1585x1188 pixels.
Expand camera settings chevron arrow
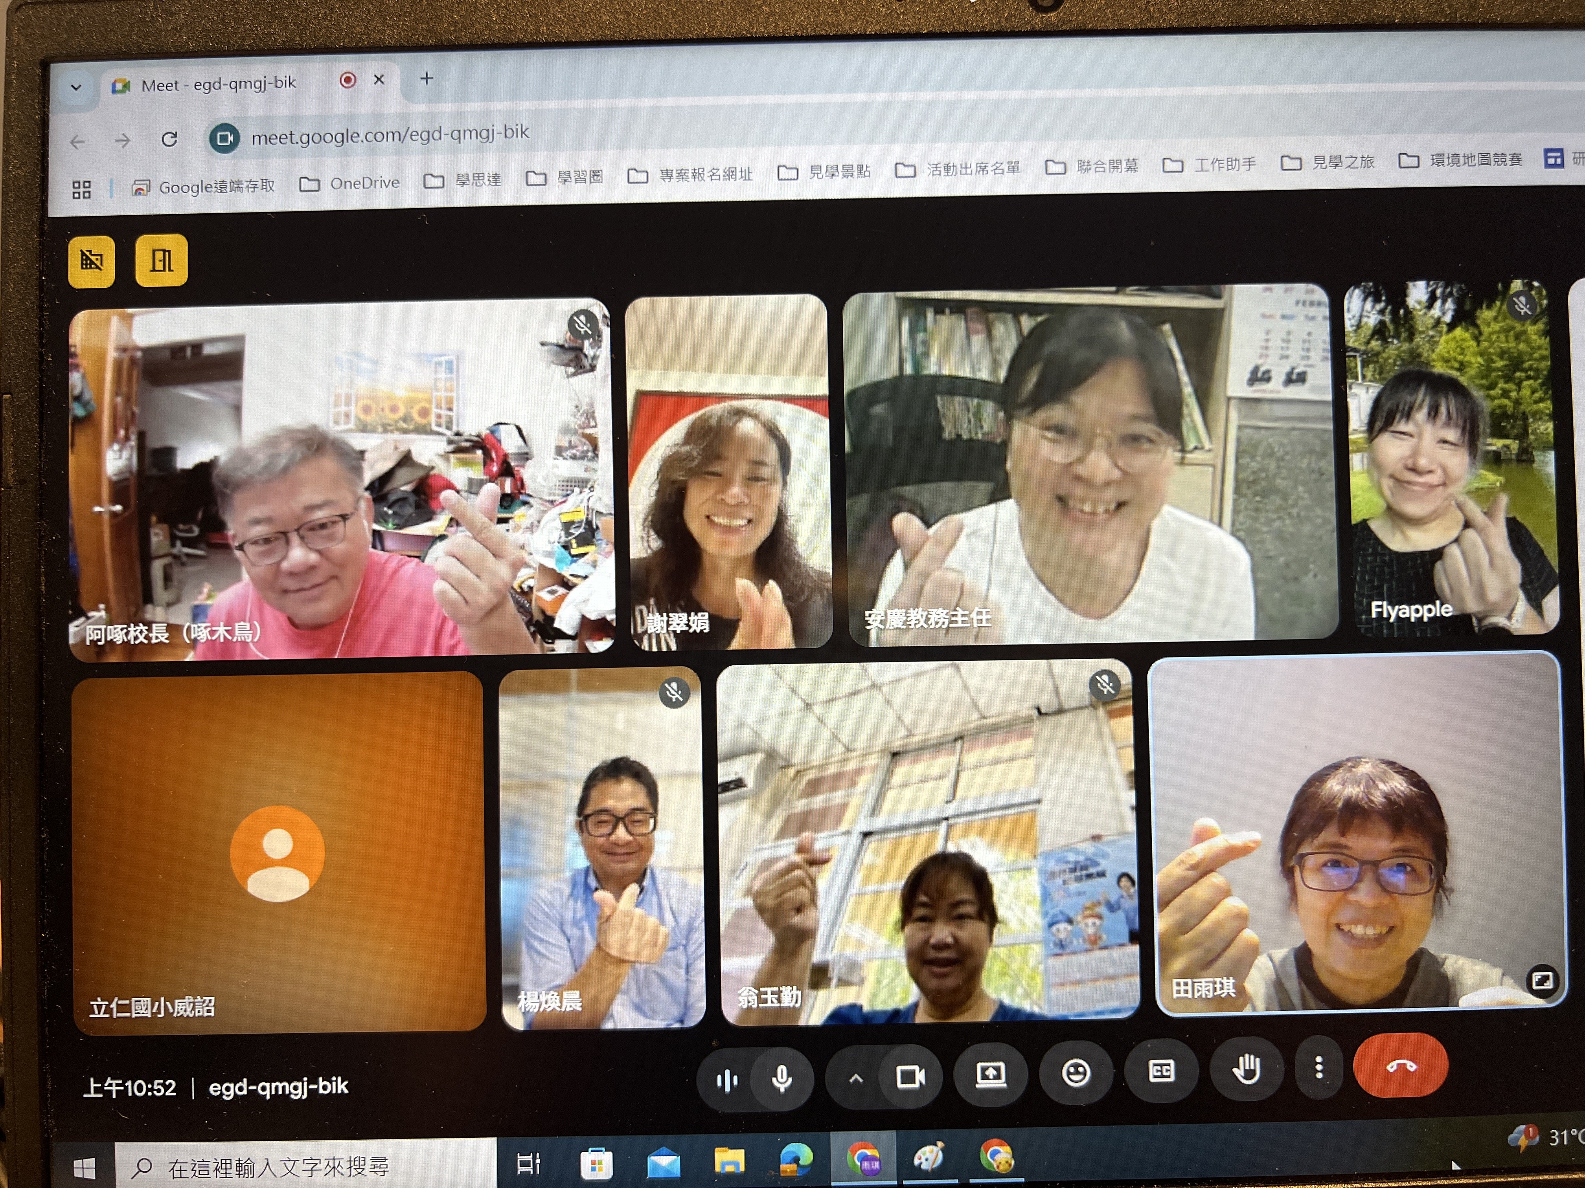coord(855,1078)
